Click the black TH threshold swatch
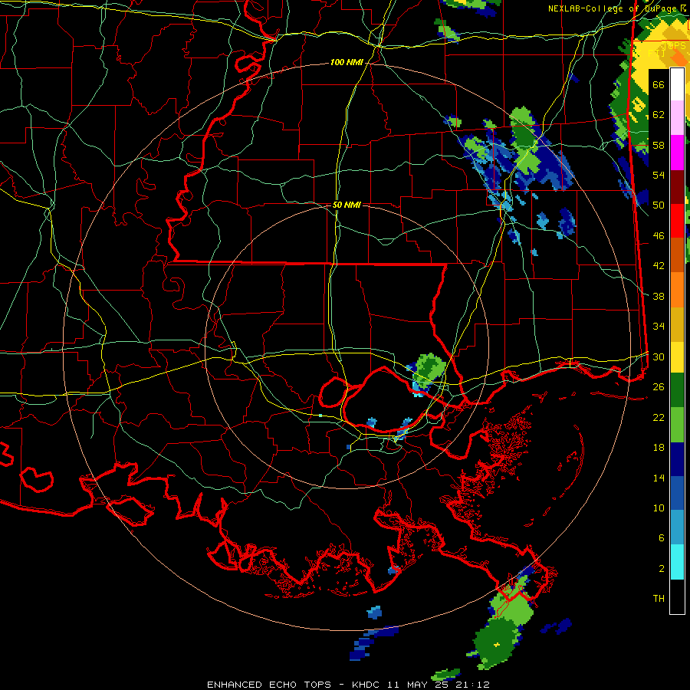 677,596
